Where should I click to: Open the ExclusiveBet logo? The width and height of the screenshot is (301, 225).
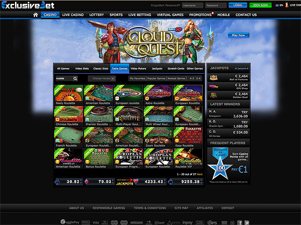pyautogui.click(x=28, y=5)
